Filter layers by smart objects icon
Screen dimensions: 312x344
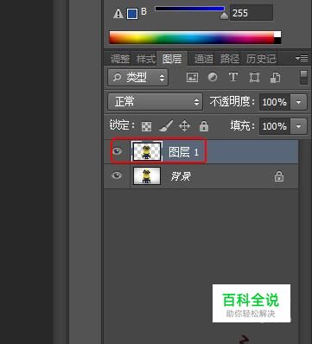[x=275, y=77]
